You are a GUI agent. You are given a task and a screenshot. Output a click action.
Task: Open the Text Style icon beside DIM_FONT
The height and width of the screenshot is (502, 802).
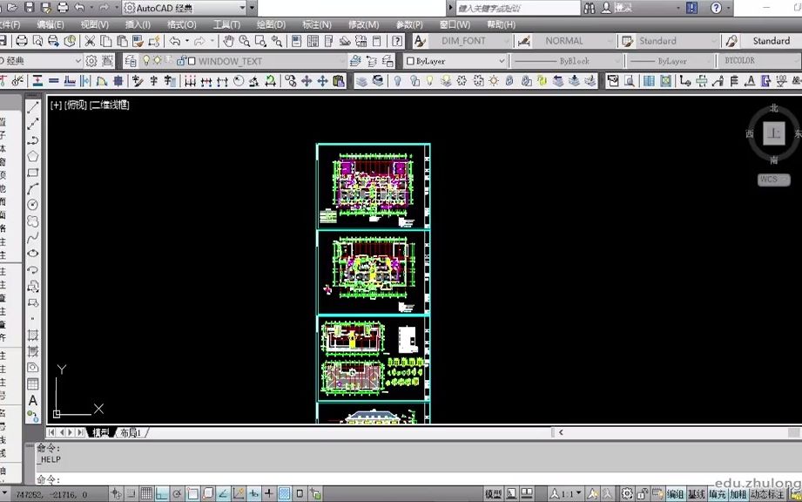coord(420,41)
